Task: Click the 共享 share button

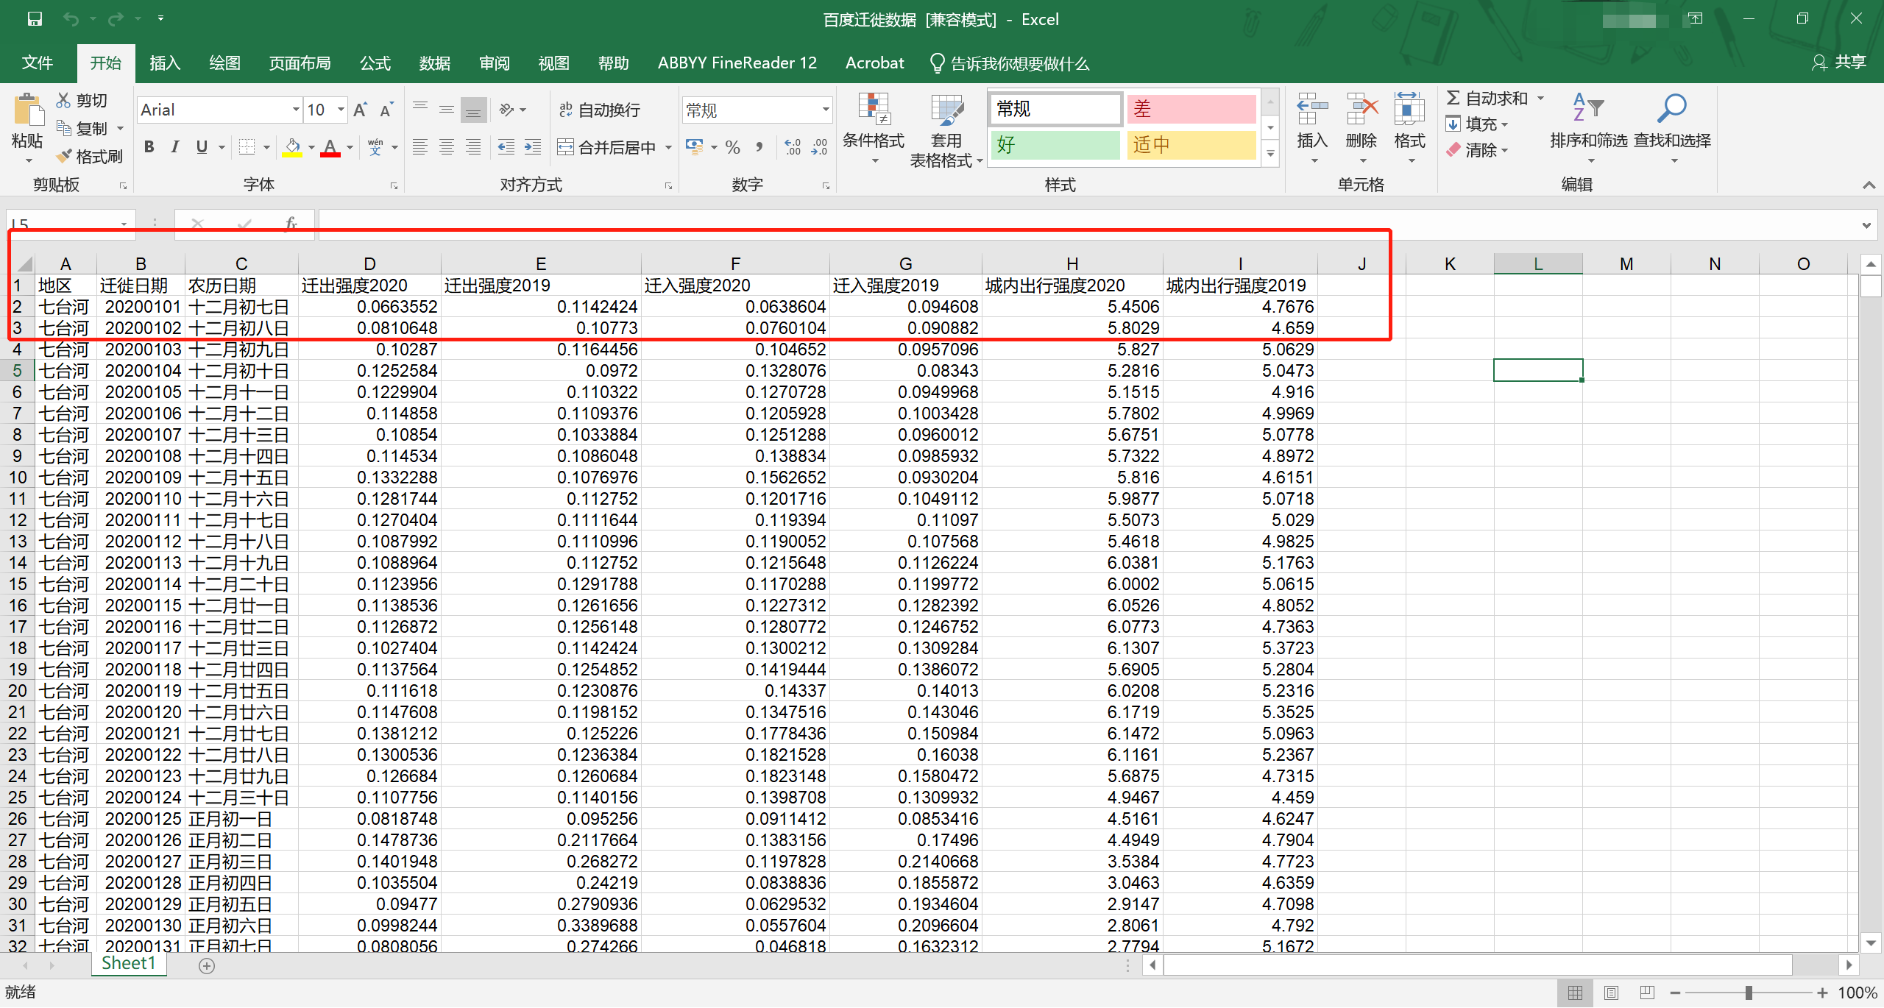Action: click(x=1839, y=63)
